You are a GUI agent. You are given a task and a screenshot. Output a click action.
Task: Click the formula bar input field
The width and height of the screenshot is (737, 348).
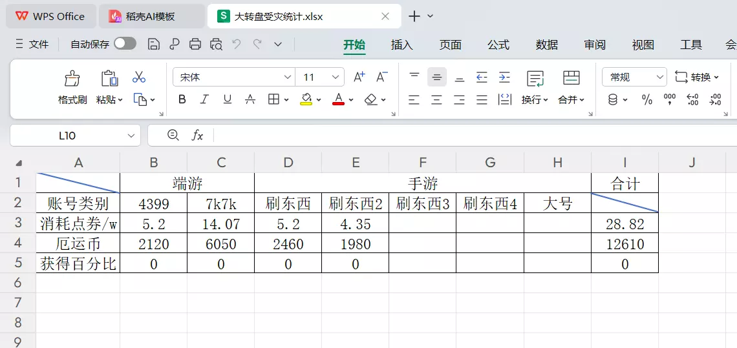coord(475,135)
